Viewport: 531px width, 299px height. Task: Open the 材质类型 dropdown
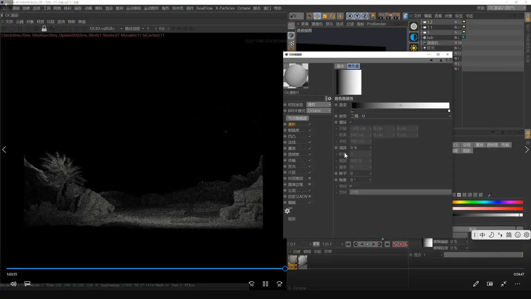(319, 105)
